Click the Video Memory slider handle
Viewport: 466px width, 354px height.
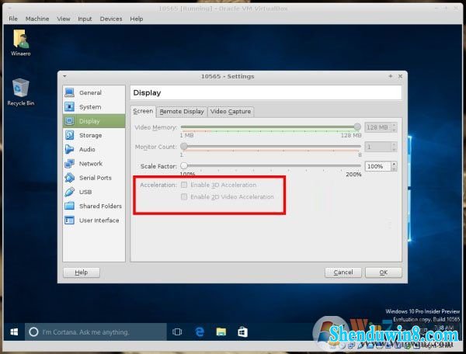click(x=357, y=127)
